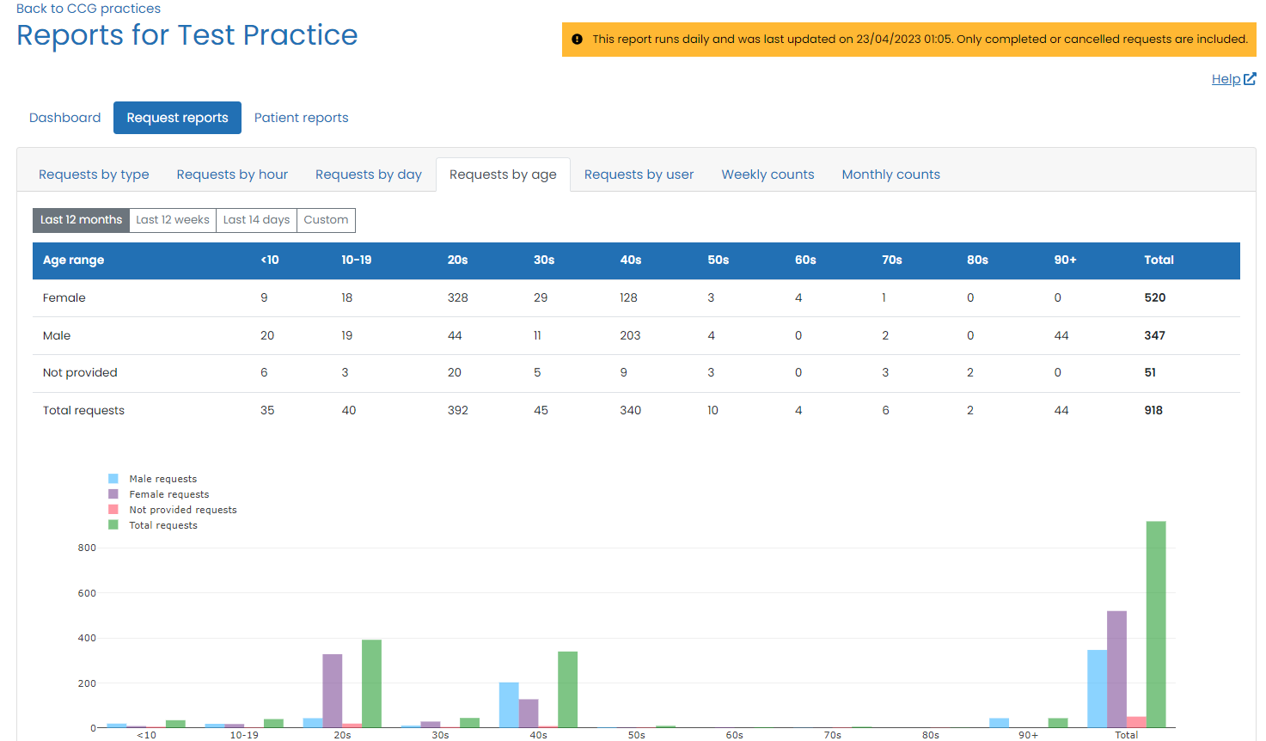Switch to the Weekly counts tab
1266x741 pixels.
coord(768,175)
